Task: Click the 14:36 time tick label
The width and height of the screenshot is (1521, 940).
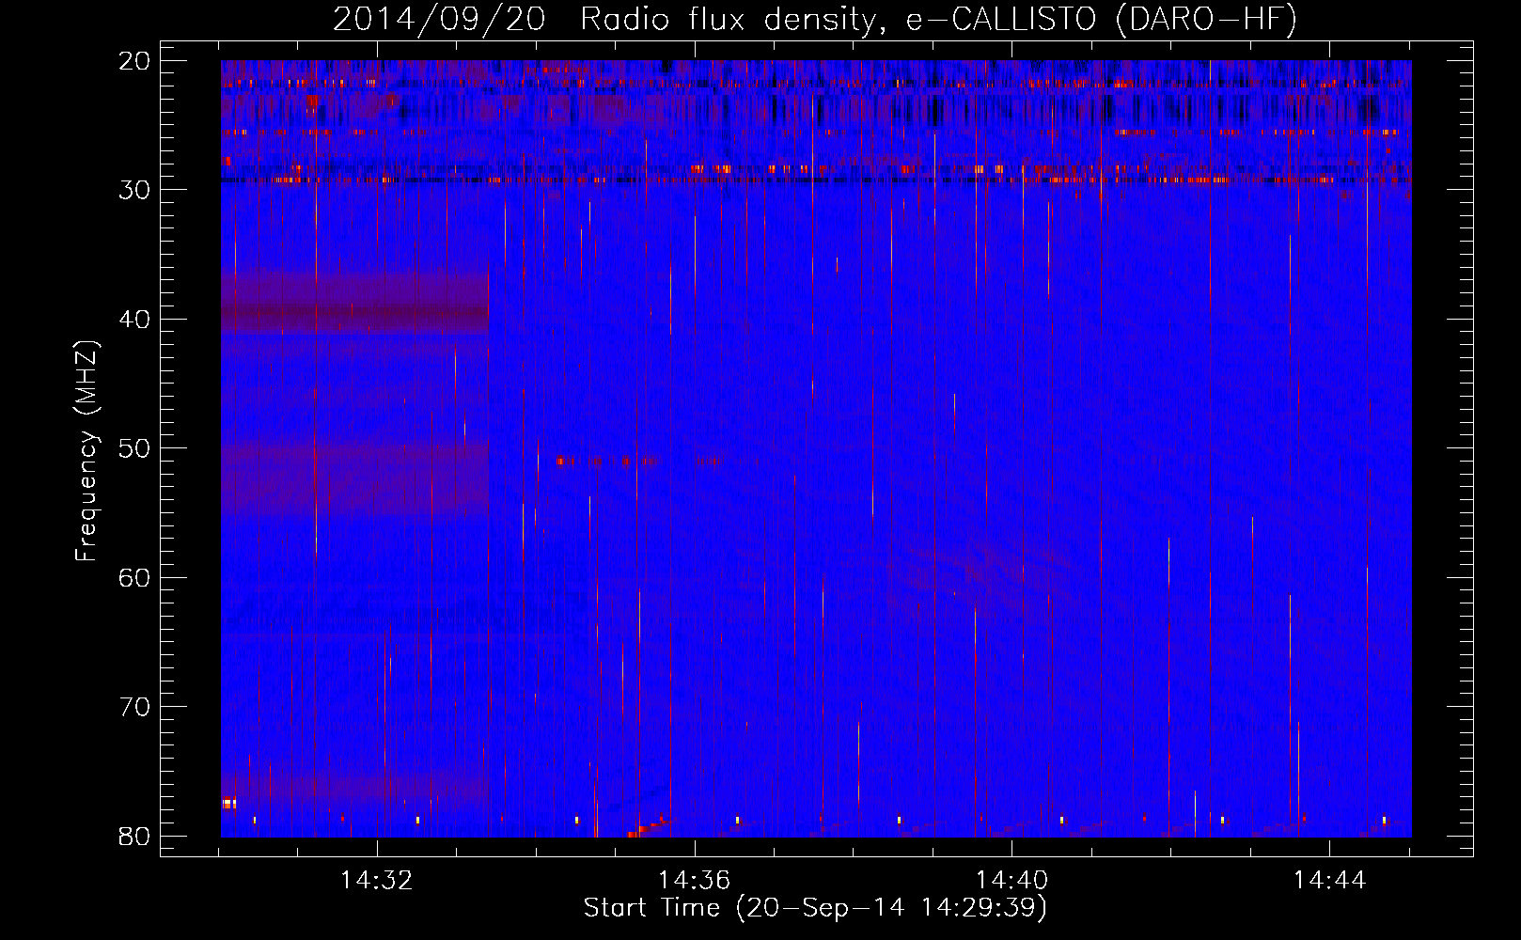Action: tap(695, 881)
